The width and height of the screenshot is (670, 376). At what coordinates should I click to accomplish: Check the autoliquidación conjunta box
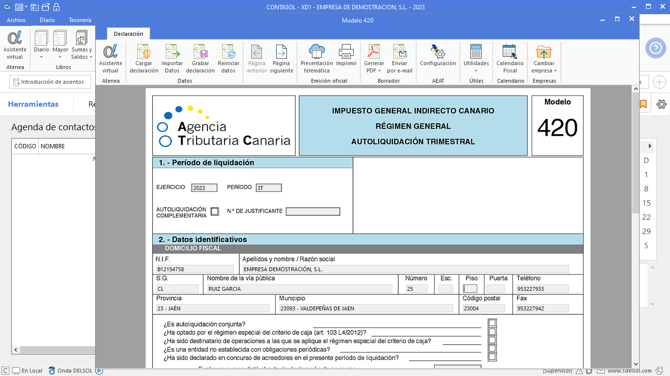coord(492,323)
